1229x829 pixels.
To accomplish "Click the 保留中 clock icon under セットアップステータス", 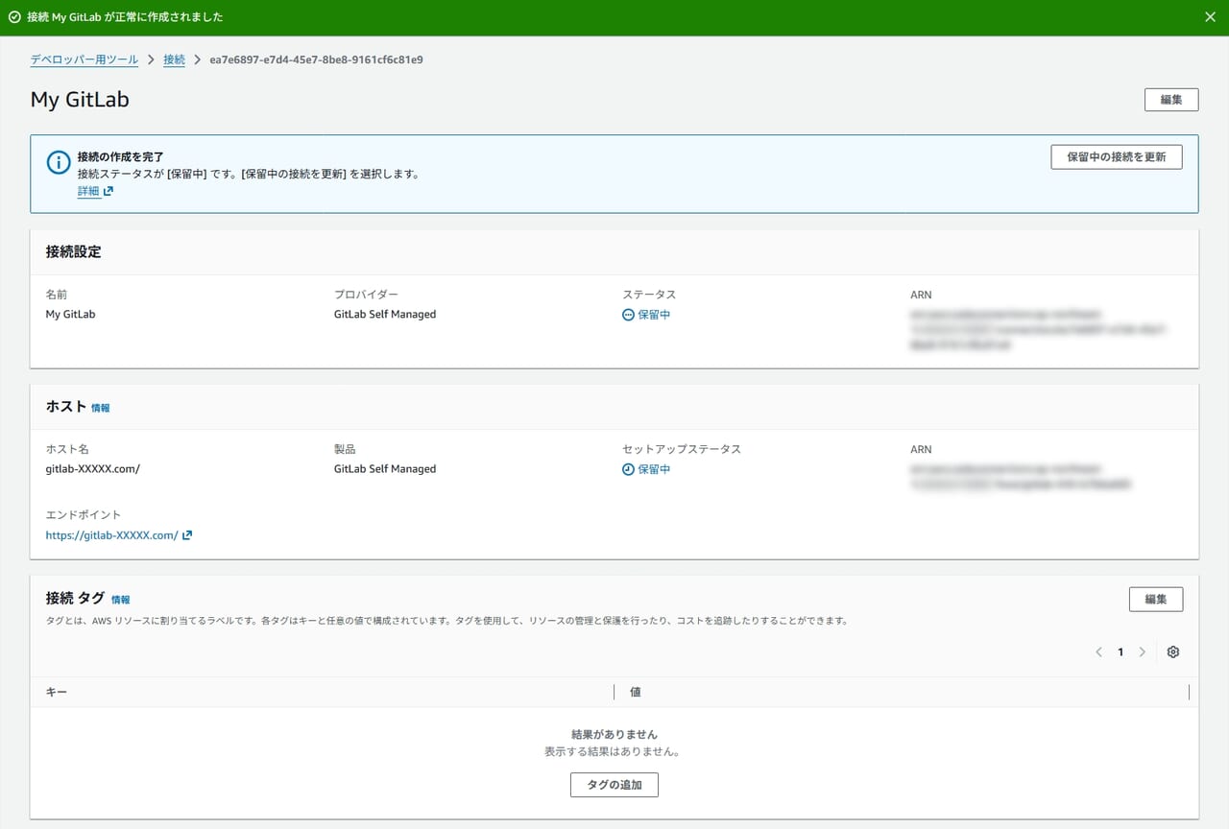I will [628, 469].
